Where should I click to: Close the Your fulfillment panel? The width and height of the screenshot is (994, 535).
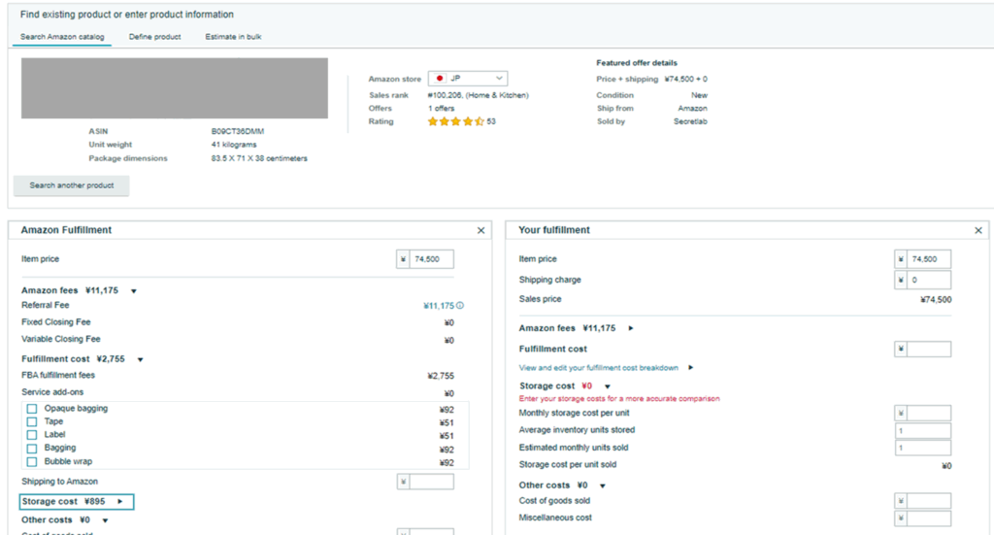[978, 231]
